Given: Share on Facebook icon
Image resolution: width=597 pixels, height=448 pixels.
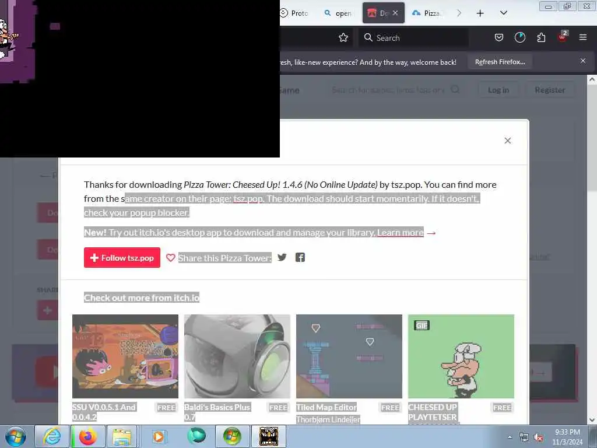Looking at the screenshot, I should coord(300,257).
